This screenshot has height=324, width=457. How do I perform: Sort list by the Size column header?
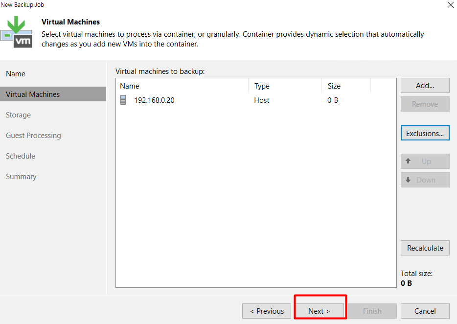click(346, 86)
